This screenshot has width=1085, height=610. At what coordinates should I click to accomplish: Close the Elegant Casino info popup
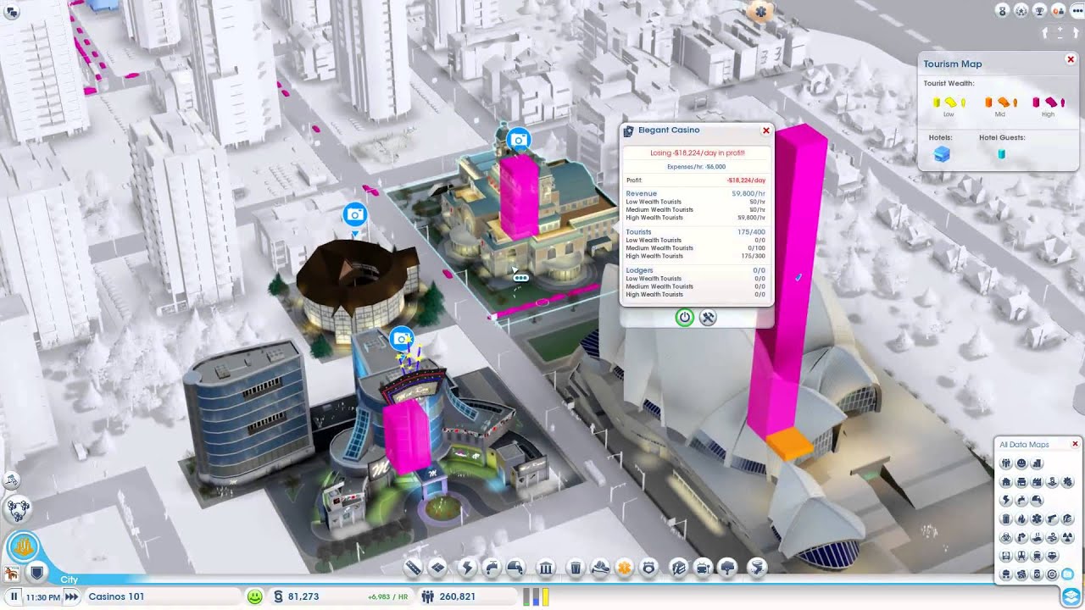pyautogui.click(x=766, y=130)
